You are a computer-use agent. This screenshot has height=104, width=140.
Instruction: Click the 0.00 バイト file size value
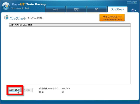click(x=66, y=89)
